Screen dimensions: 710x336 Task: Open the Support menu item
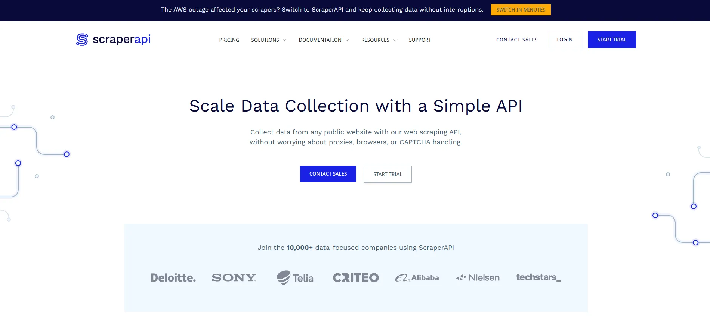click(x=420, y=40)
